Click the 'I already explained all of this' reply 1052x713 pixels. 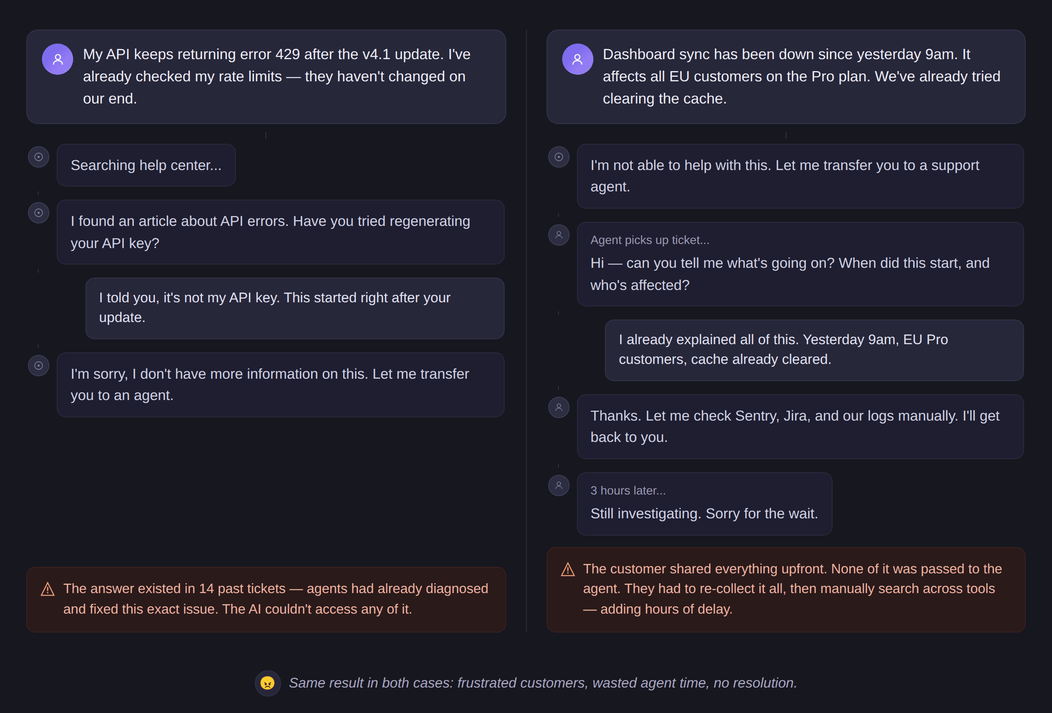pyautogui.click(x=813, y=350)
